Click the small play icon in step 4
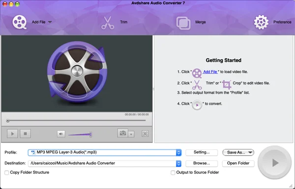Image resolution: width=295 pixels, height=189 pixels. click(197, 105)
